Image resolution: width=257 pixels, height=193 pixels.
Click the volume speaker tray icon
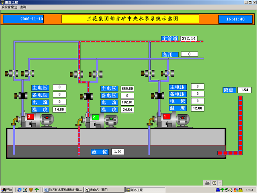point(231,190)
